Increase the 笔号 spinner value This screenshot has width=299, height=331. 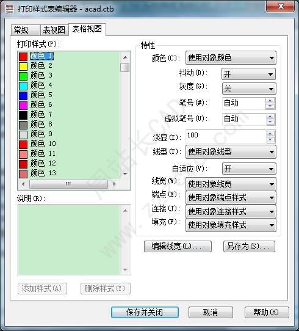[270, 101]
